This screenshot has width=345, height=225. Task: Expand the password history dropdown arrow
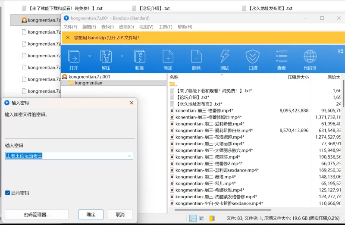point(130,156)
